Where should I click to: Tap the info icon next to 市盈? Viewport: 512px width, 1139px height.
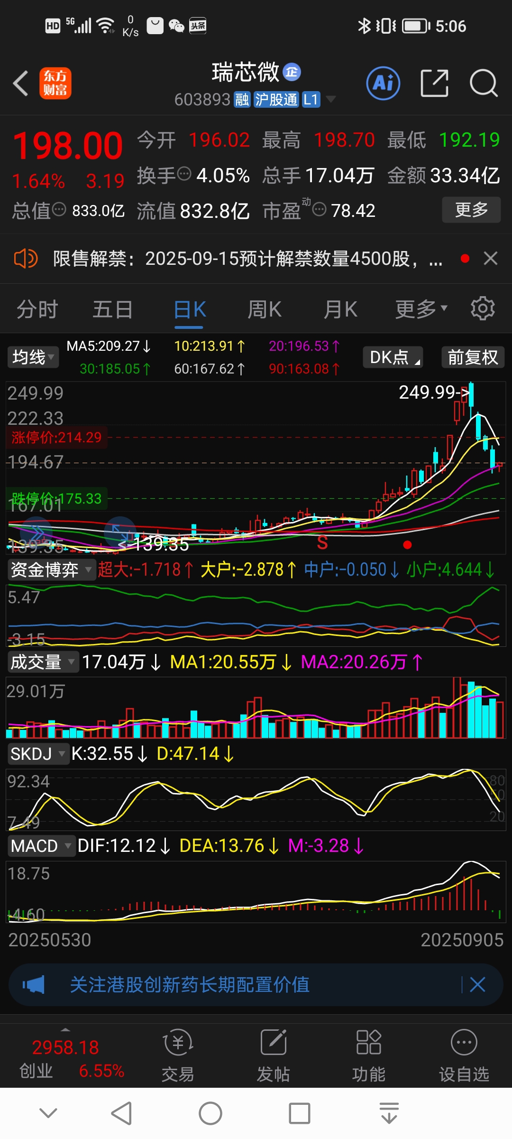(320, 209)
